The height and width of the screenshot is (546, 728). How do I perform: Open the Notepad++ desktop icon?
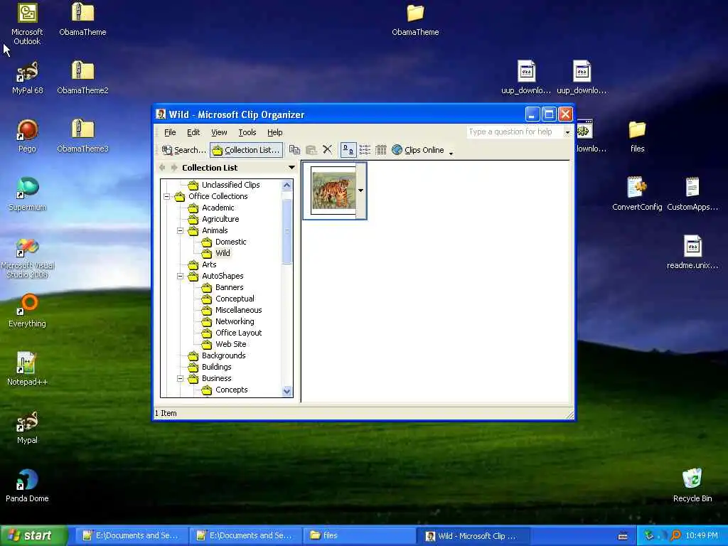click(27, 369)
